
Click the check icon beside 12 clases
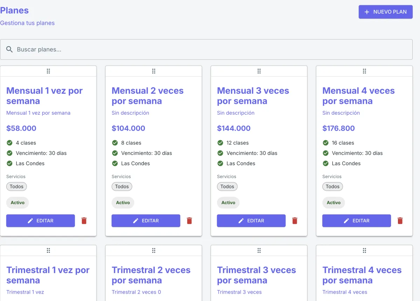pos(220,143)
